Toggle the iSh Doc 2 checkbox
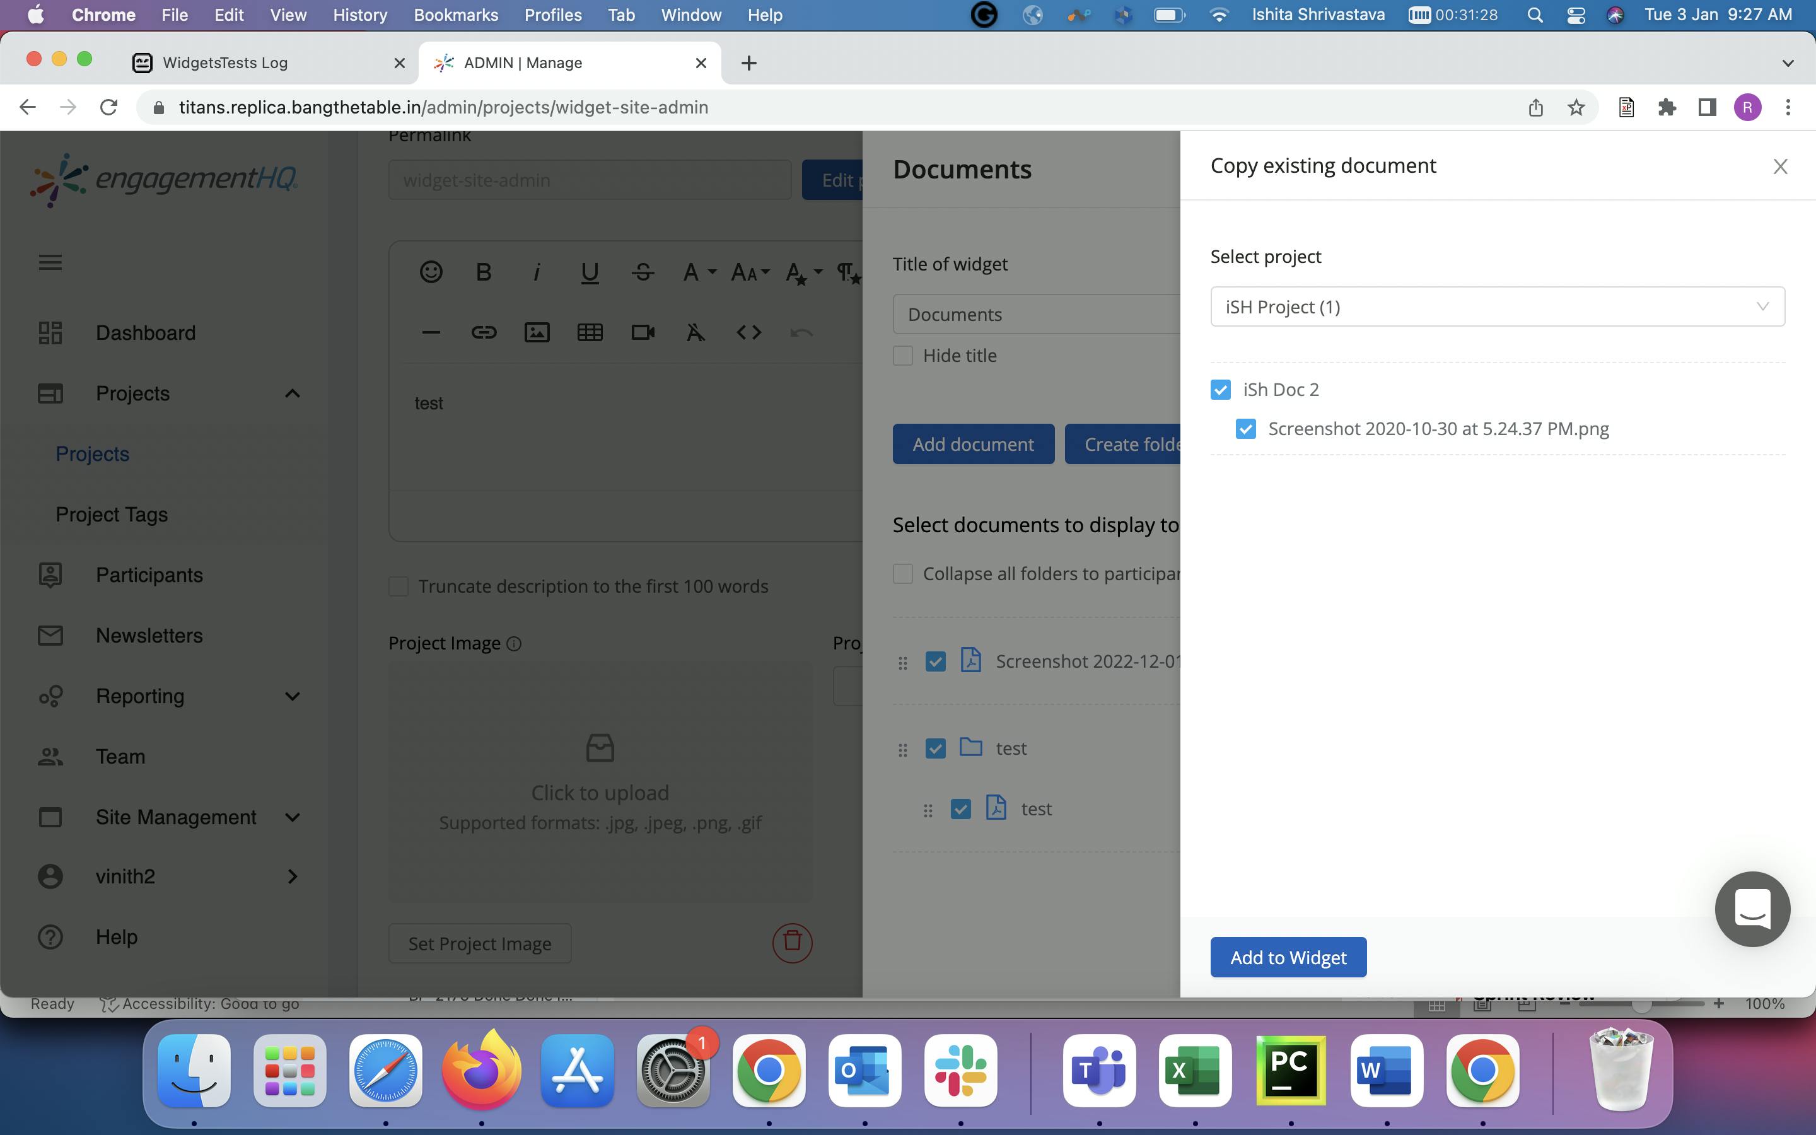1816x1135 pixels. [x=1220, y=388]
